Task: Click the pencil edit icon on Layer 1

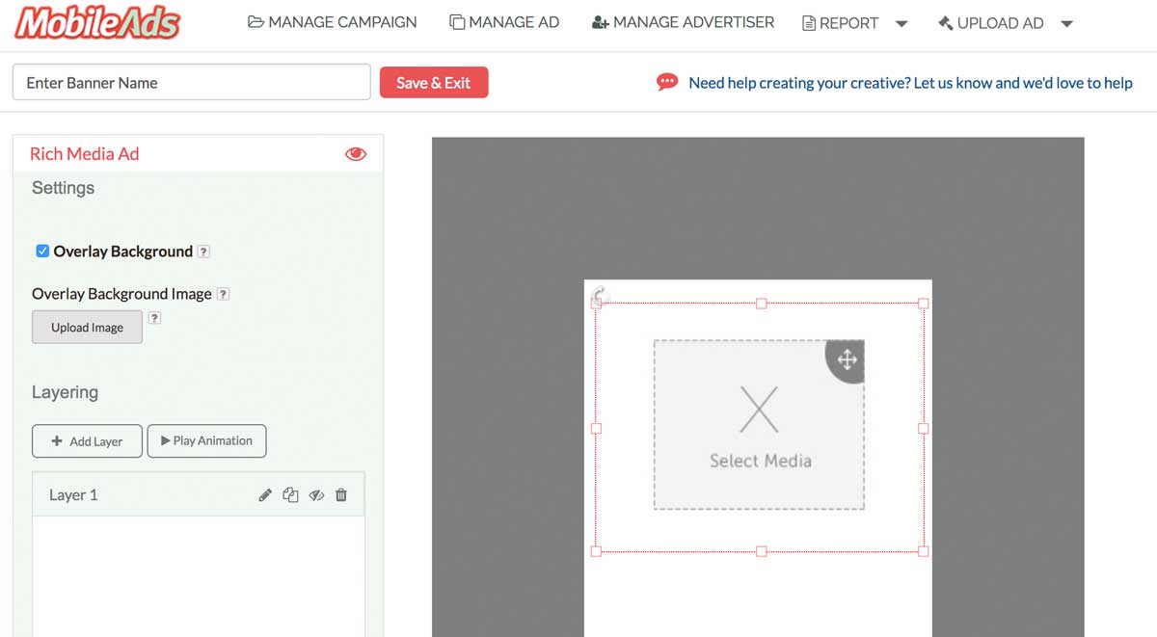Action: (x=265, y=495)
